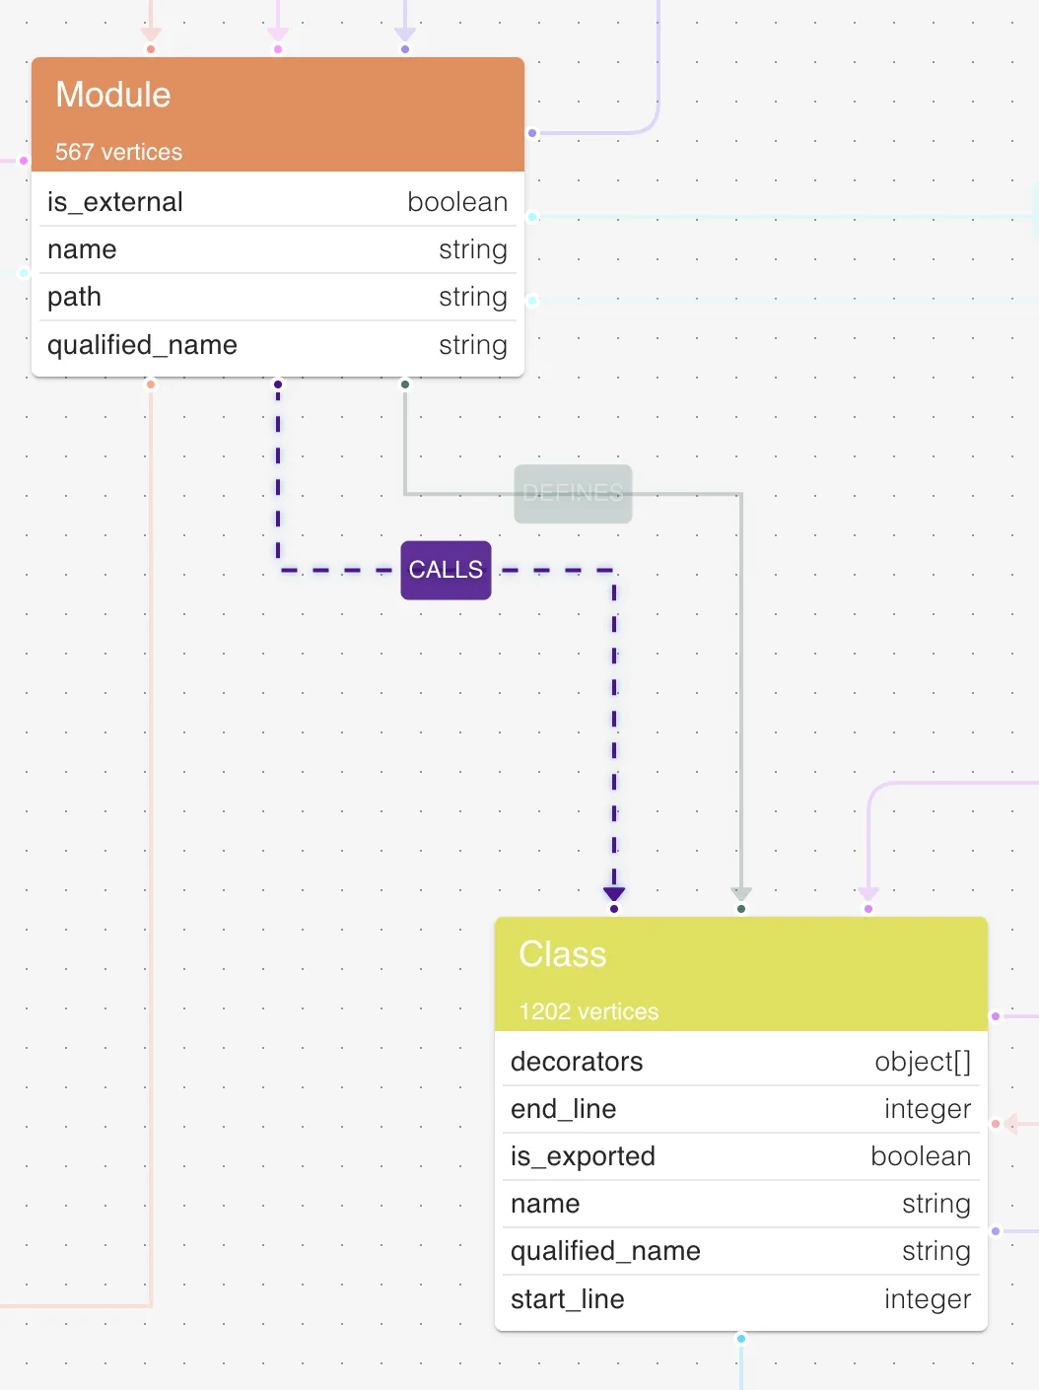This screenshot has width=1039, height=1390.
Task: Click the 567 vertices count label
Action: (x=118, y=152)
